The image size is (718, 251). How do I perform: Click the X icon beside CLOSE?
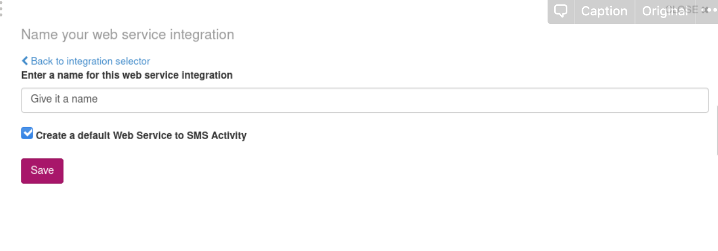(x=705, y=10)
